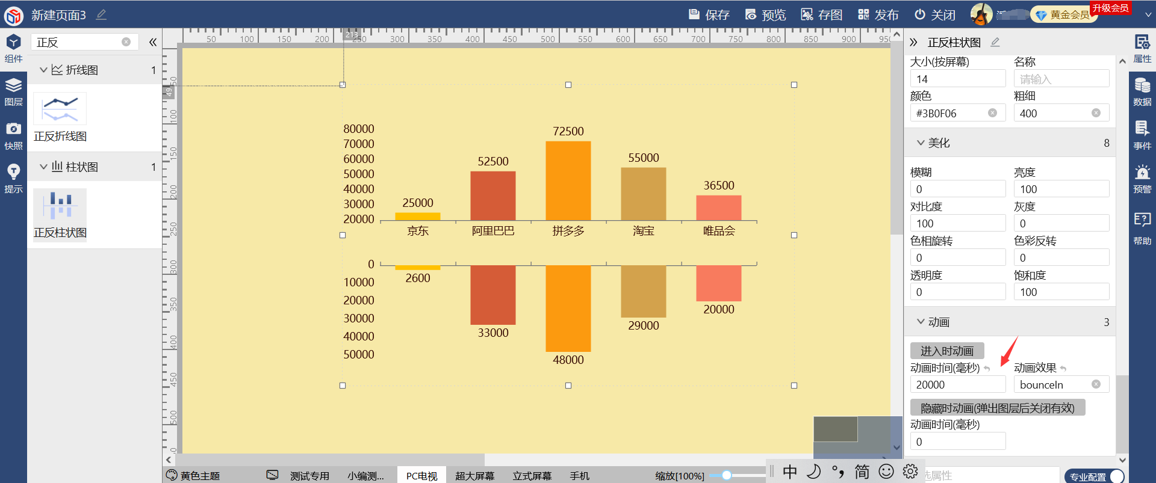Switch to the PC电视 tab

click(421, 475)
